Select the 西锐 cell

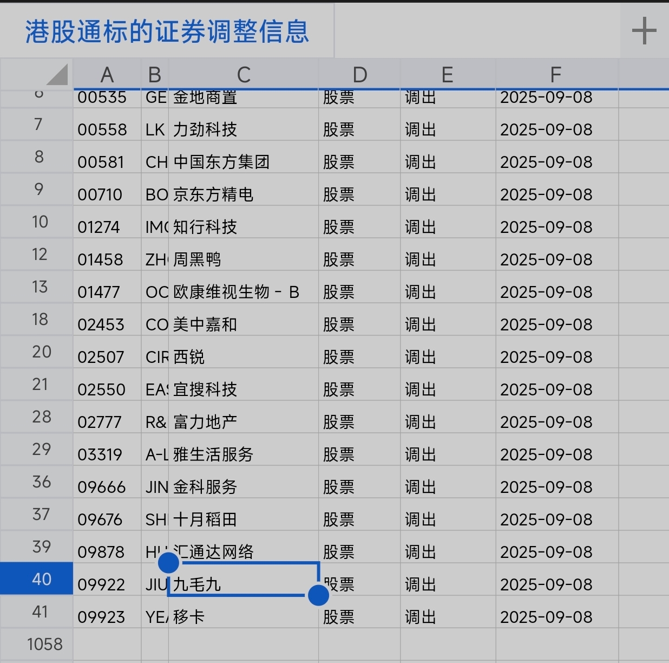[x=244, y=352]
